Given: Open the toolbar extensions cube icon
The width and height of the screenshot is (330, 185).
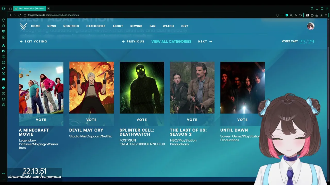Looking at the screenshot, I should (x=312, y=15).
